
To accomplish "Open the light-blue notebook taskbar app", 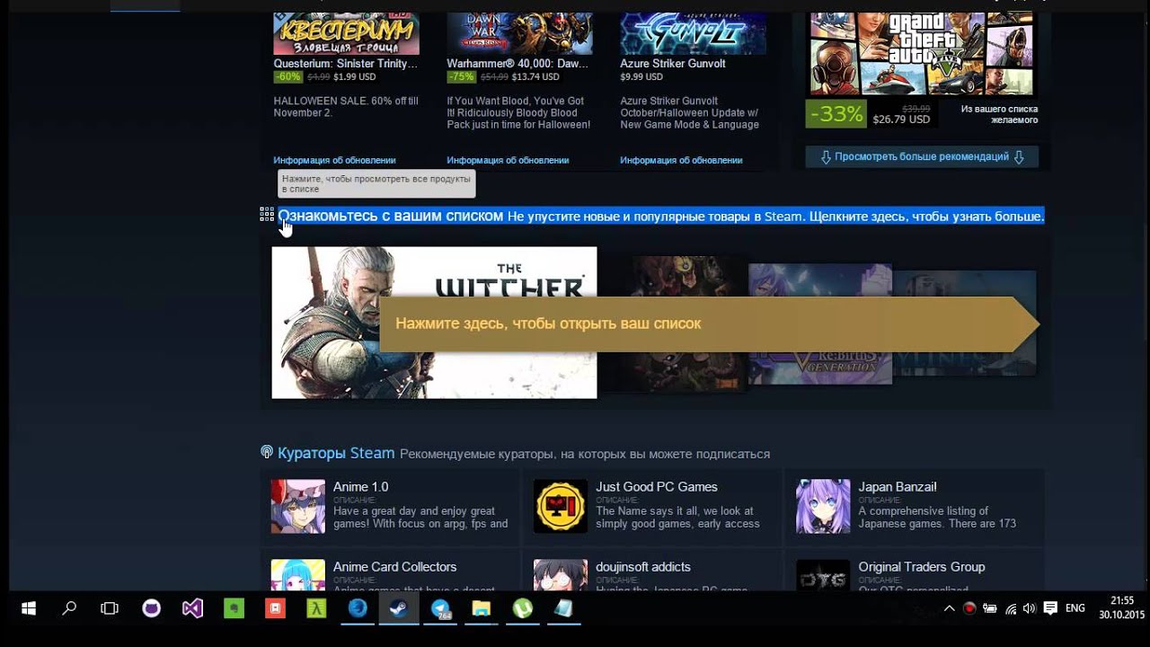I will (563, 608).
